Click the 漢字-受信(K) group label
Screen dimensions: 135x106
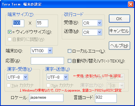click(19, 69)
